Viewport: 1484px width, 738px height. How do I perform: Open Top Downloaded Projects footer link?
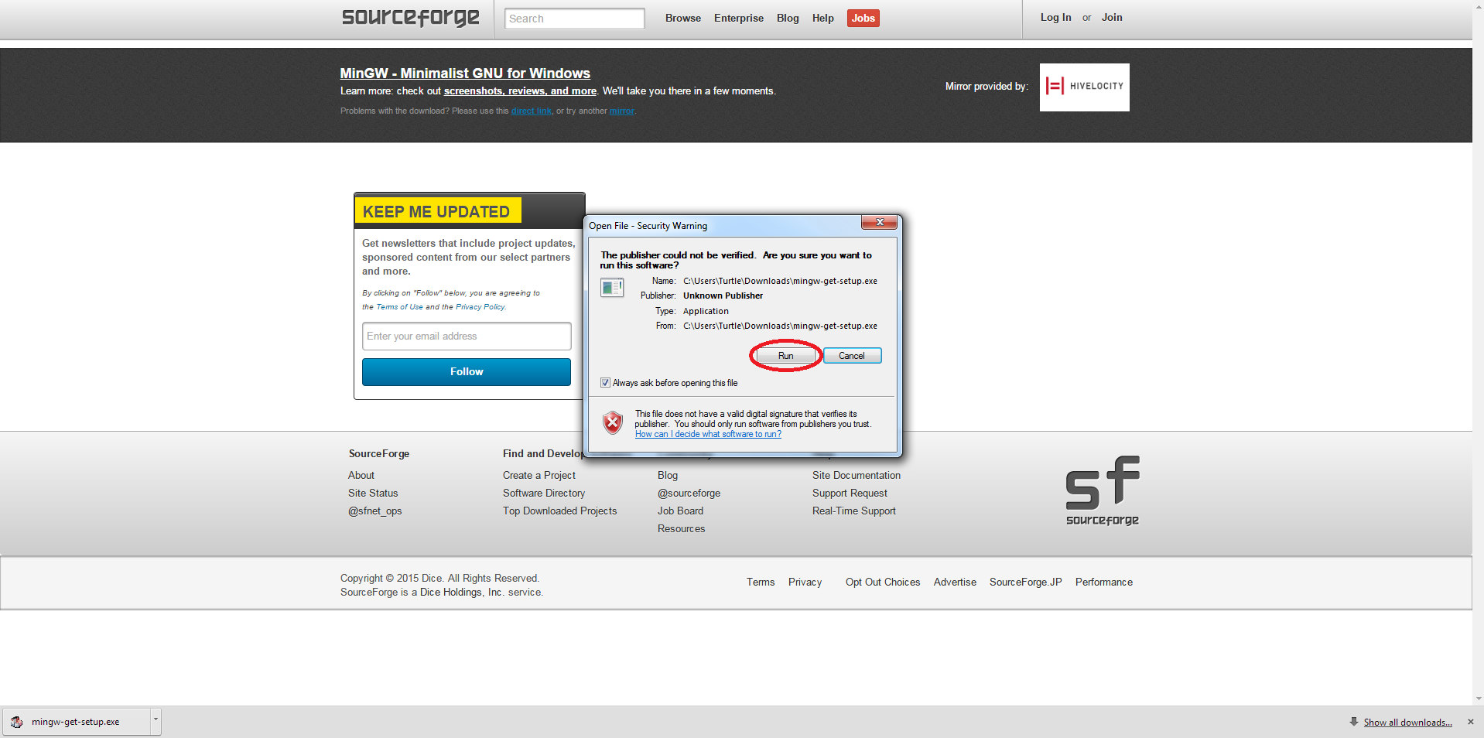click(560, 511)
